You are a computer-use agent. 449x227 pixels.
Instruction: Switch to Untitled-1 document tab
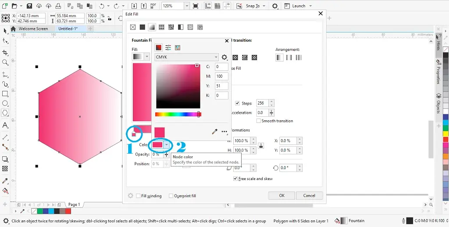click(x=68, y=29)
